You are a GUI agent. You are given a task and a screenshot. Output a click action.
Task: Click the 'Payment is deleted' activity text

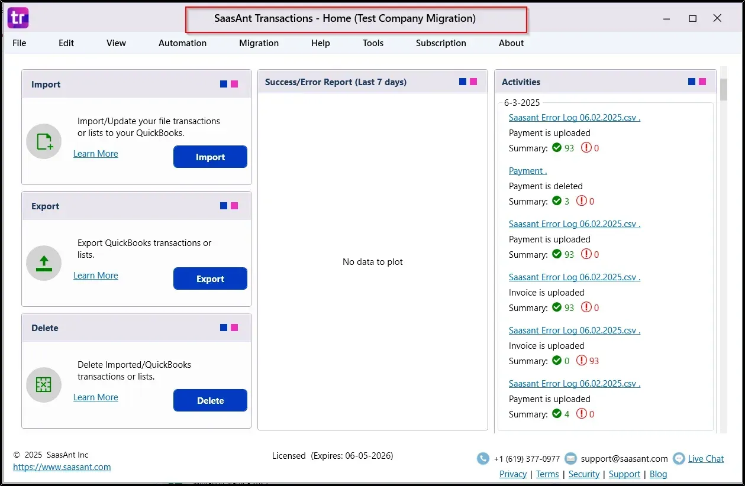click(546, 186)
